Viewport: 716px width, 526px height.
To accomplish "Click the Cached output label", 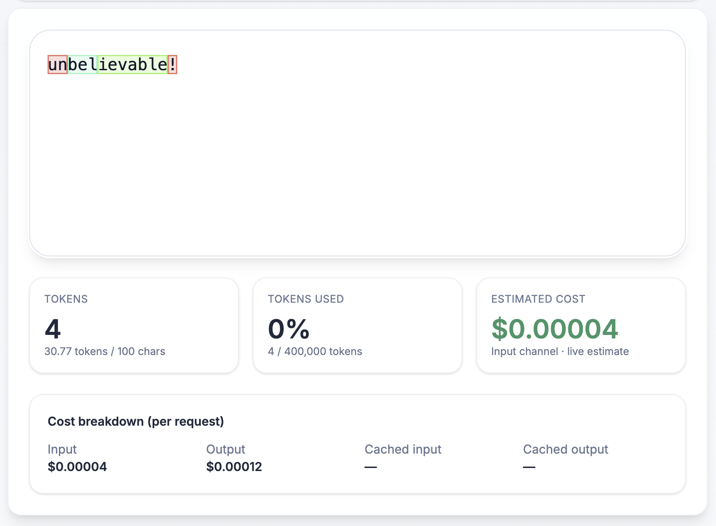I will click(565, 449).
